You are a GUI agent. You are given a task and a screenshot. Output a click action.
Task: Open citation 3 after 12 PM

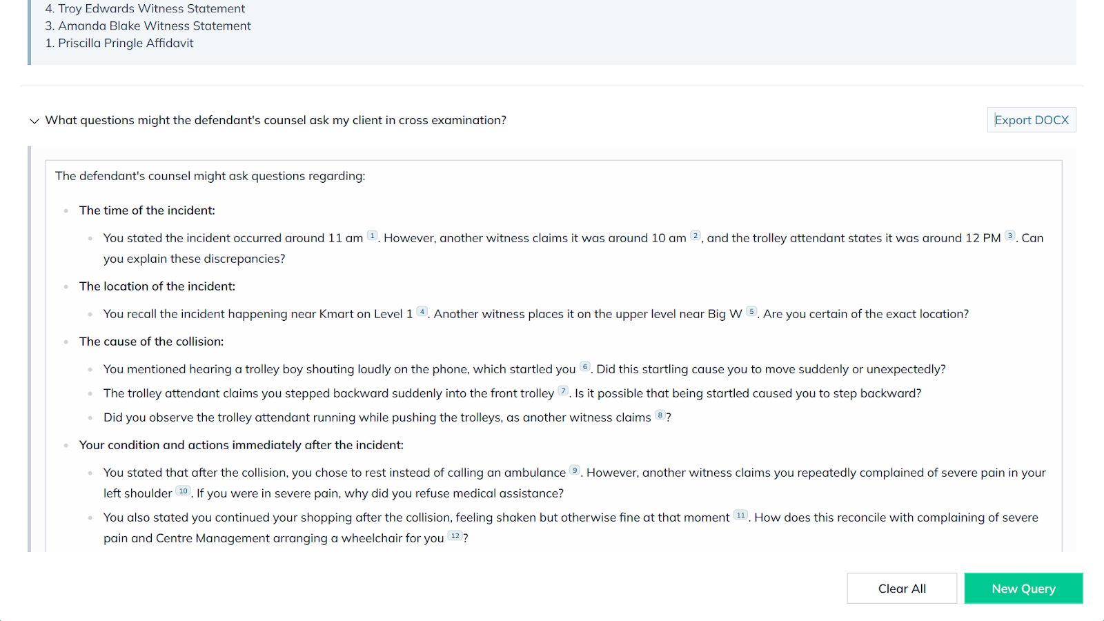[x=1010, y=236]
